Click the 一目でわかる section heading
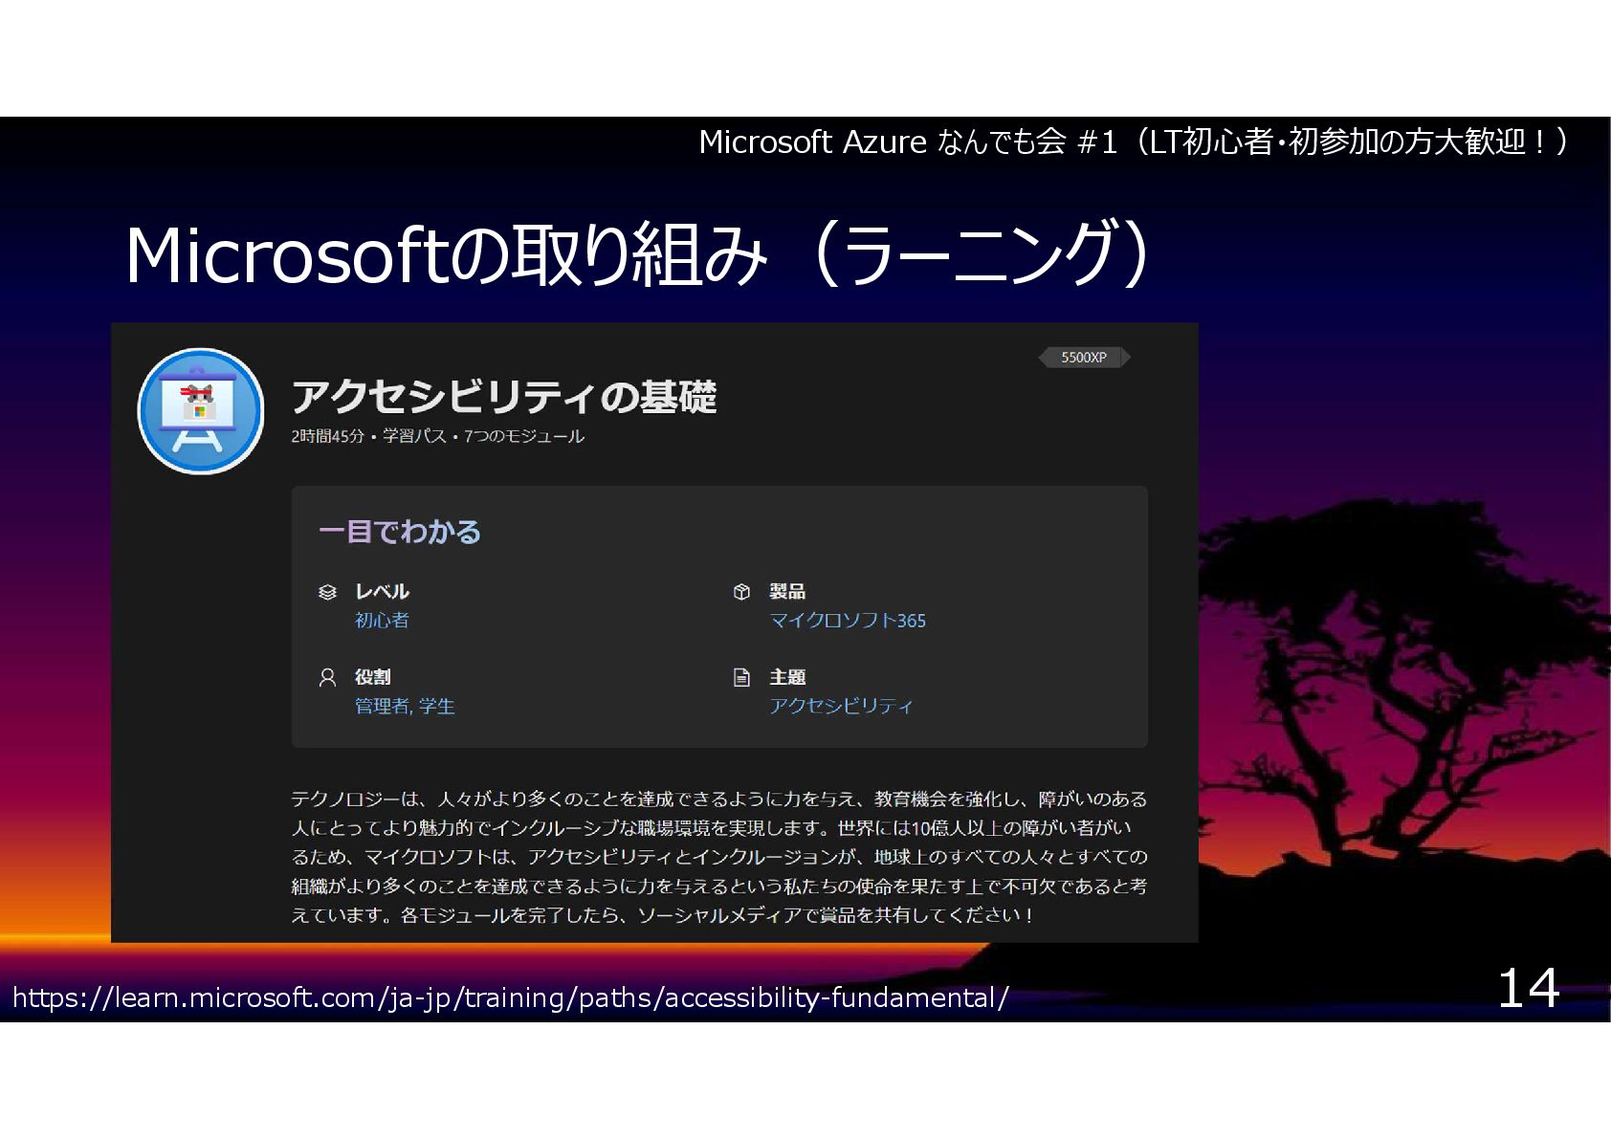This screenshot has width=1611, height=1139. click(400, 532)
